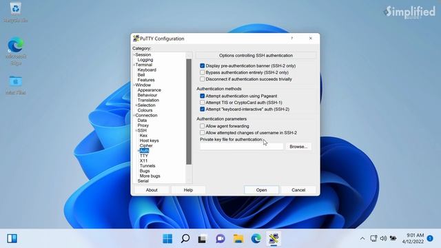441x248 pixels.
Task: Select the PuTTY taskbar icon
Action: coord(274,239)
